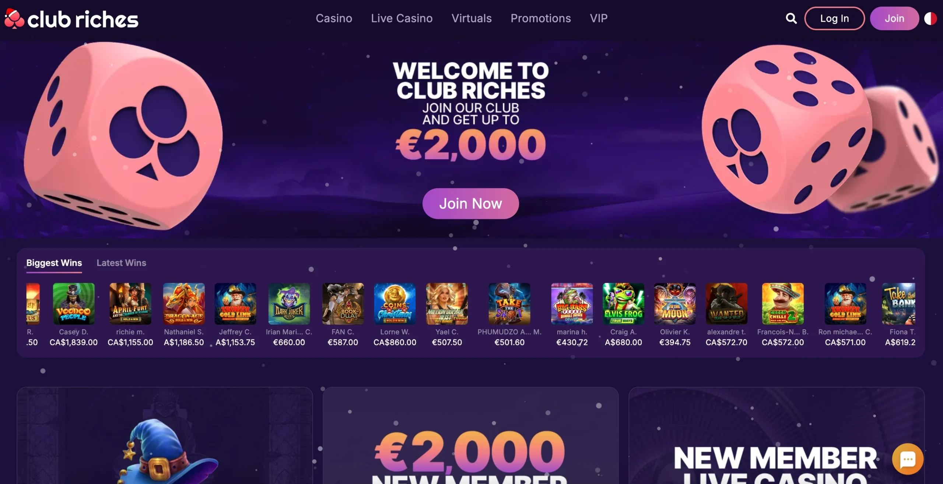Toggle the light/dark theme half-circle icon
The image size is (943, 484).
pos(930,18)
